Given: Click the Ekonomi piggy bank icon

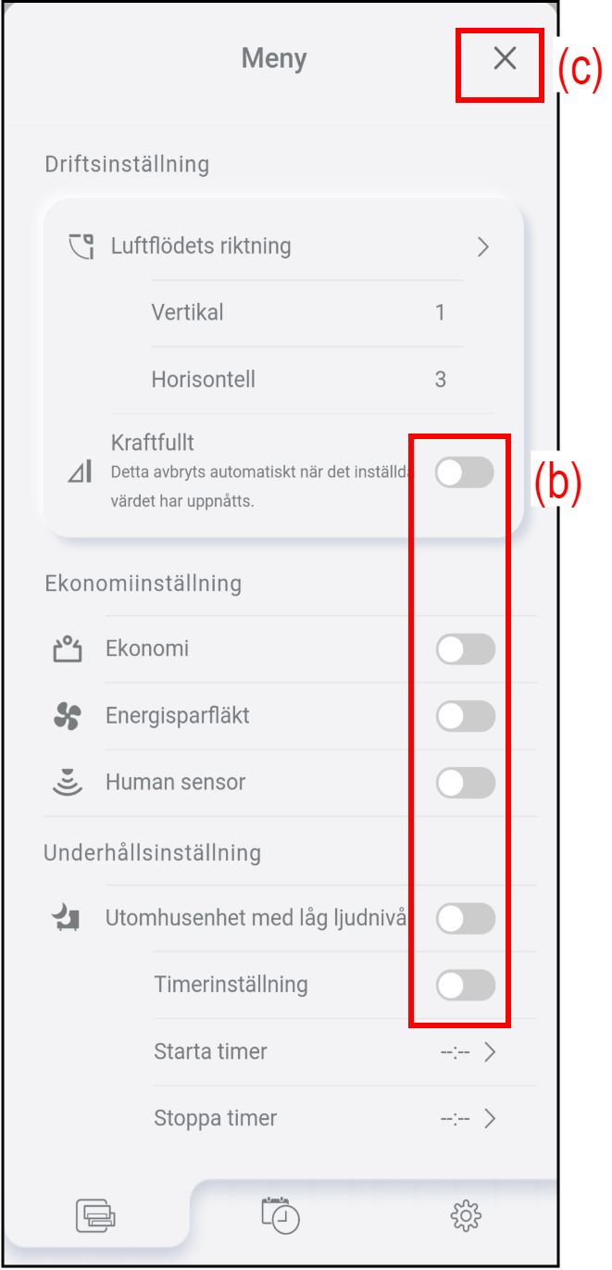Looking at the screenshot, I should tap(67, 649).
